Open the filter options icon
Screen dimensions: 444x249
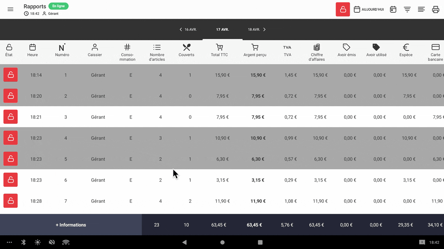(407, 9)
